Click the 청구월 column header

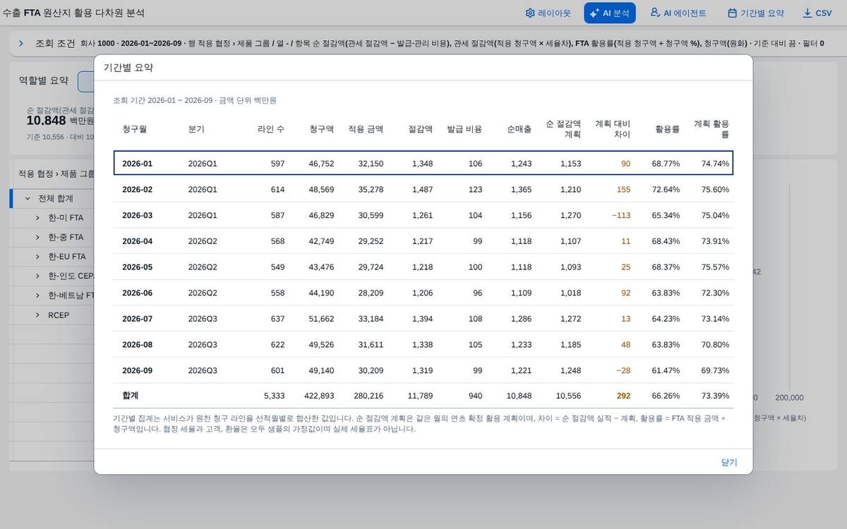click(x=134, y=129)
